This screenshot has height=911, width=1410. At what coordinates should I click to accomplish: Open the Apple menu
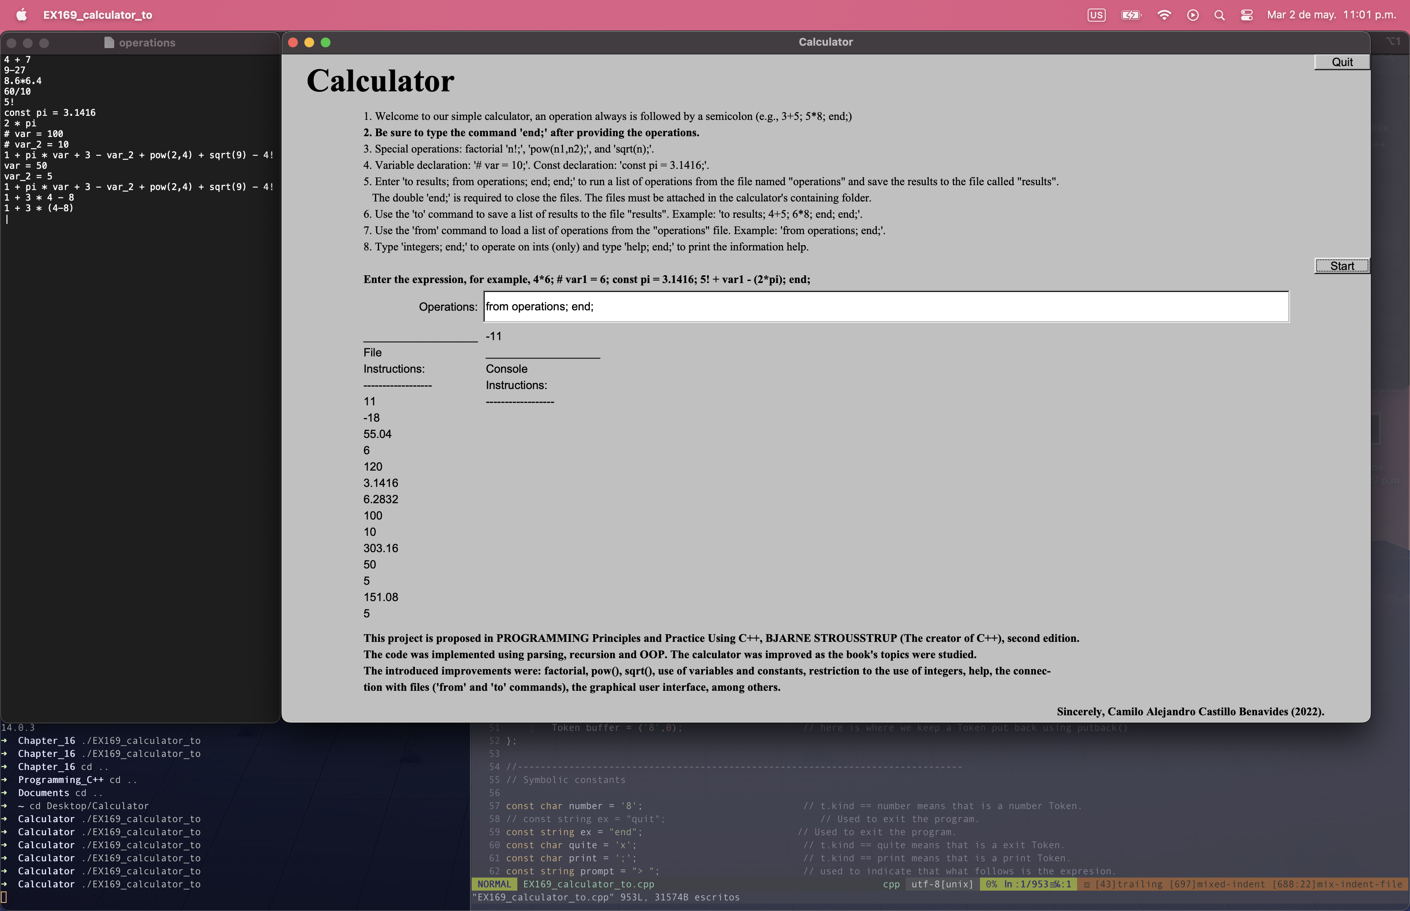[21, 15]
